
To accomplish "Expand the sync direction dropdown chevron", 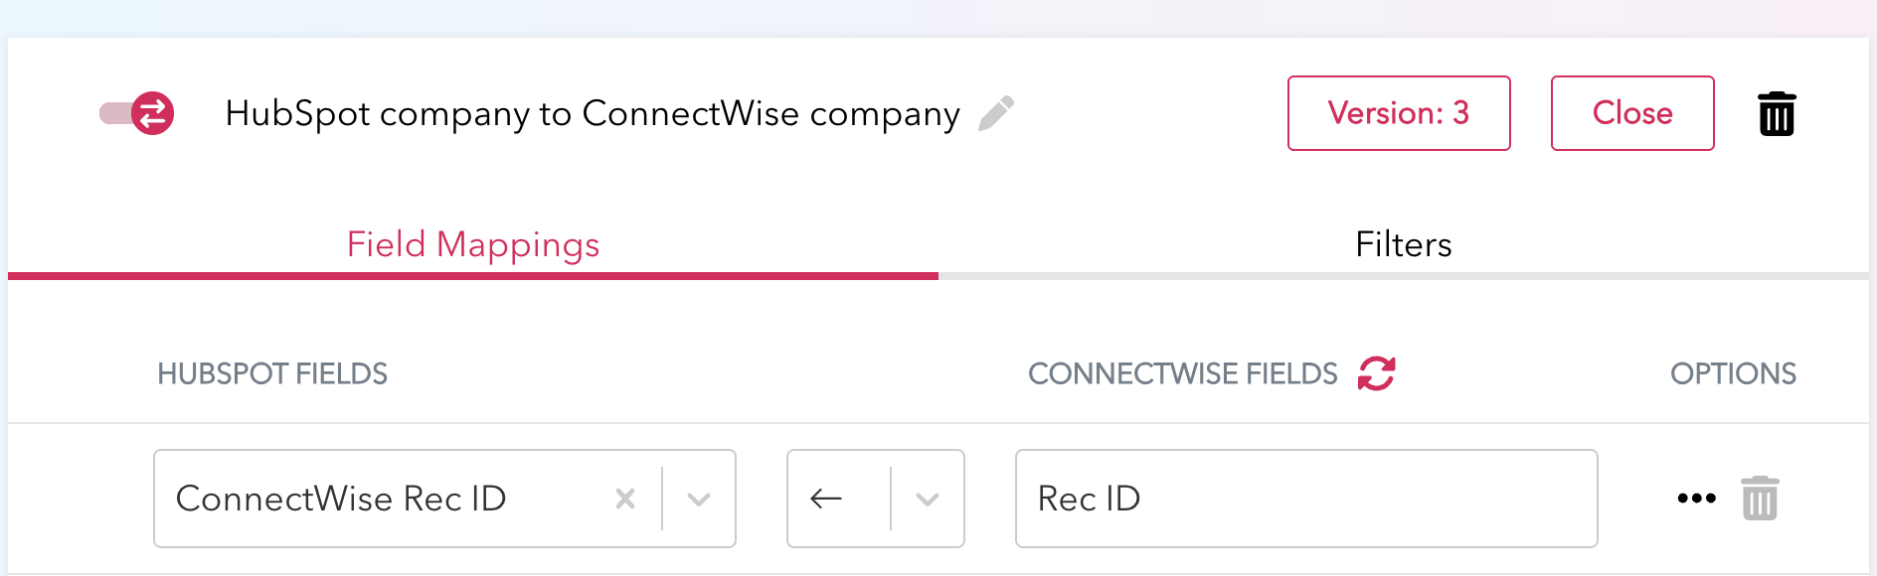I will coord(928,499).
